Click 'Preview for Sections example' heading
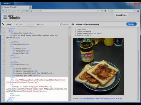Screen dimensions: 141x105 coord(88,24)
